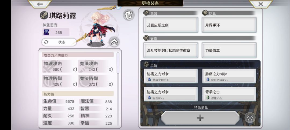This screenshot has height=130, width=290.
Task: Collapse panel with double chevron up icon
Action: coord(114,42)
